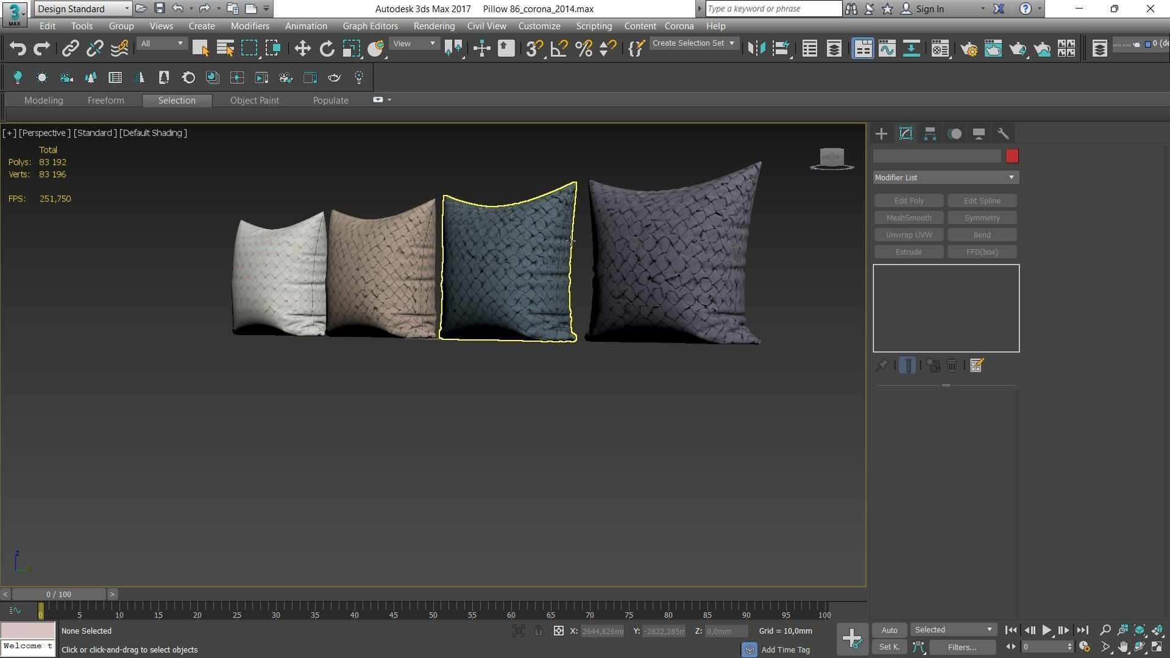Click the Unwrap UVW button
Viewport: 1170px width, 658px height.
tap(909, 235)
